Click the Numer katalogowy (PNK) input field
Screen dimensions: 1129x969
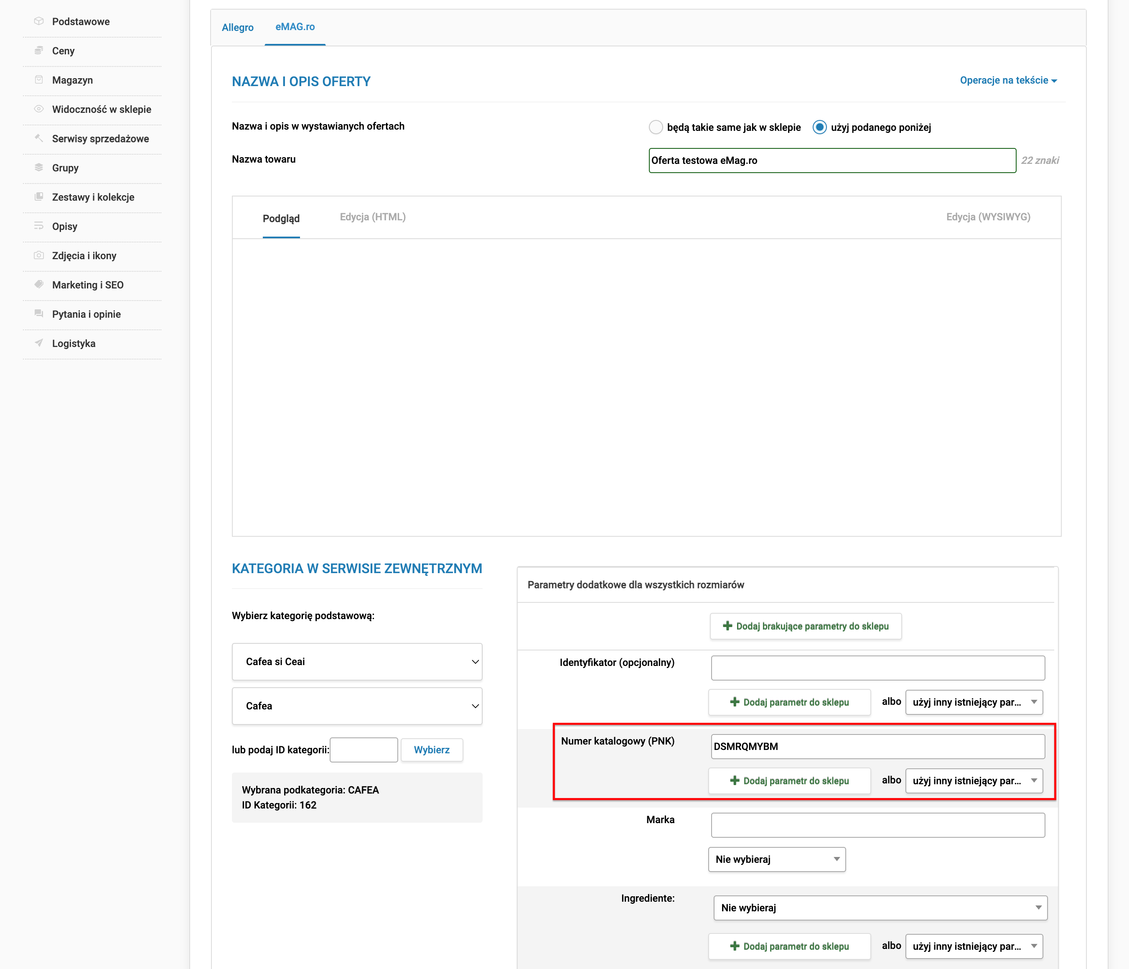878,746
